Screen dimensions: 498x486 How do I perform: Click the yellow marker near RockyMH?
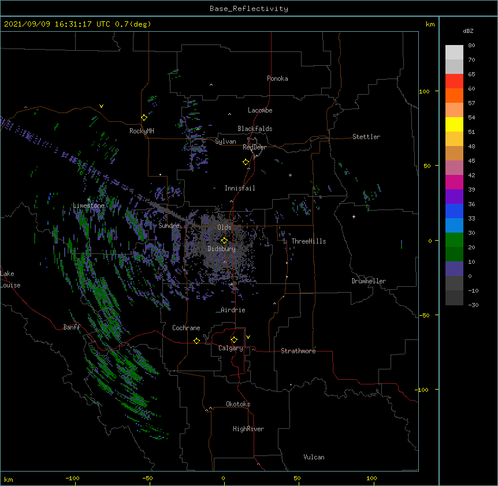pyautogui.click(x=144, y=118)
